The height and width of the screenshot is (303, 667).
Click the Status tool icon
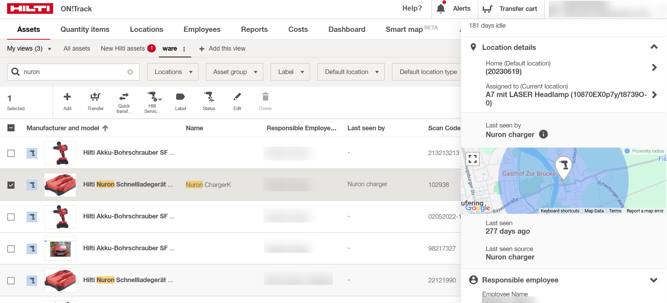[209, 97]
